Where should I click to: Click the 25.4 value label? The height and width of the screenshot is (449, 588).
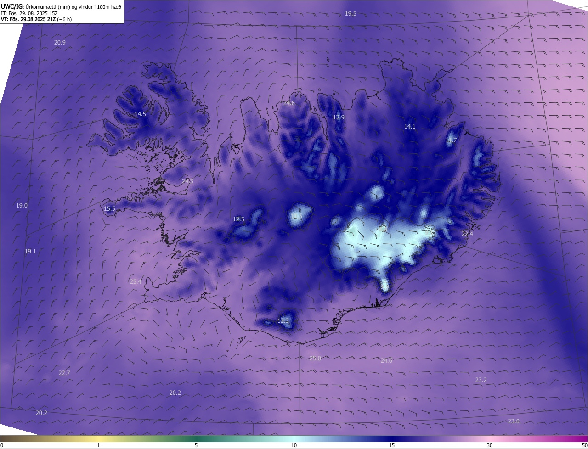[136, 281]
